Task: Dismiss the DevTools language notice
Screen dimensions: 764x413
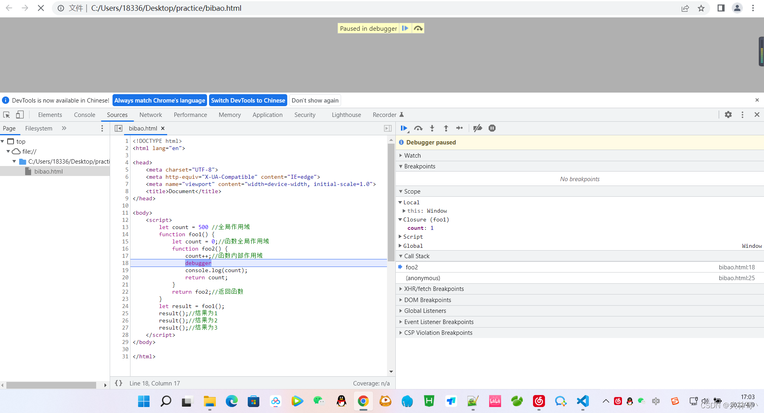Action: (757, 100)
